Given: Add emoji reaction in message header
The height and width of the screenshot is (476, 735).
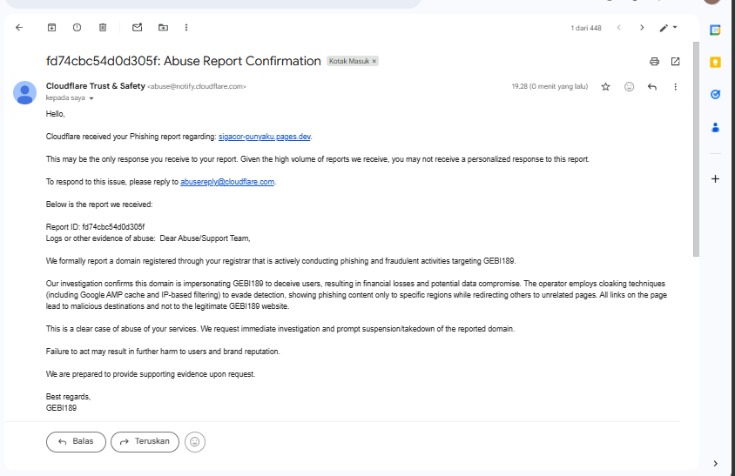Looking at the screenshot, I should (629, 87).
